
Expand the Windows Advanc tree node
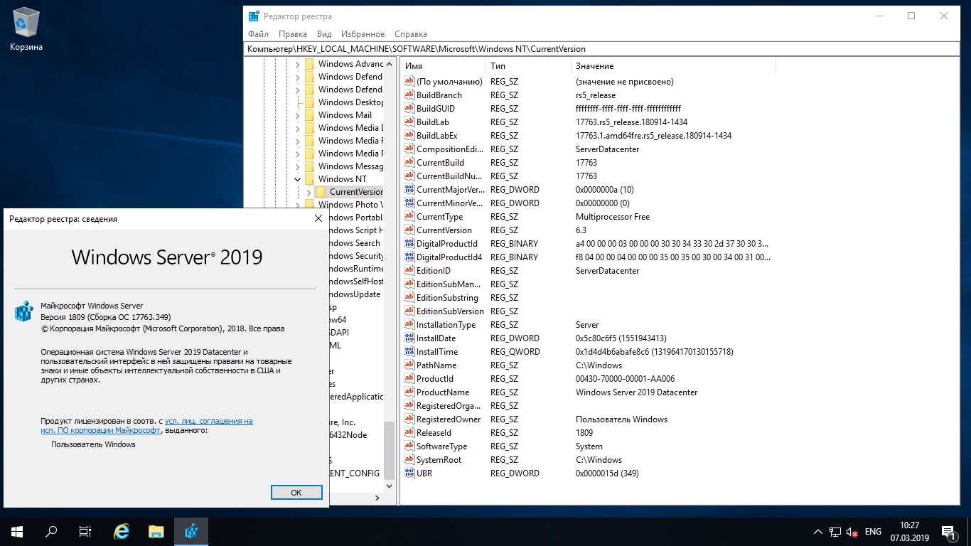pyautogui.click(x=297, y=64)
